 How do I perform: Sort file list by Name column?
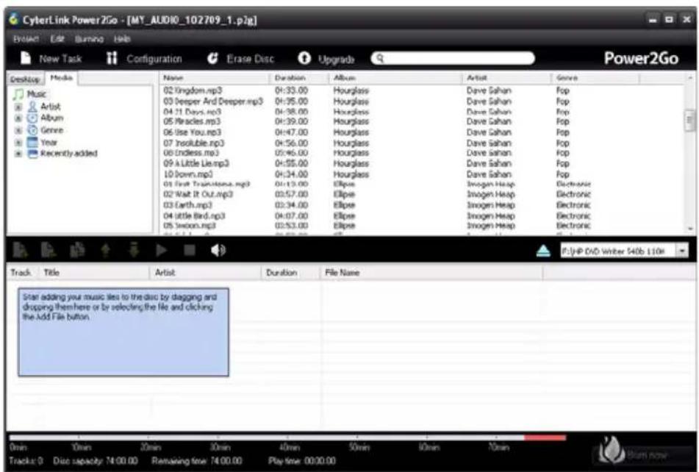(x=215, y=78)
